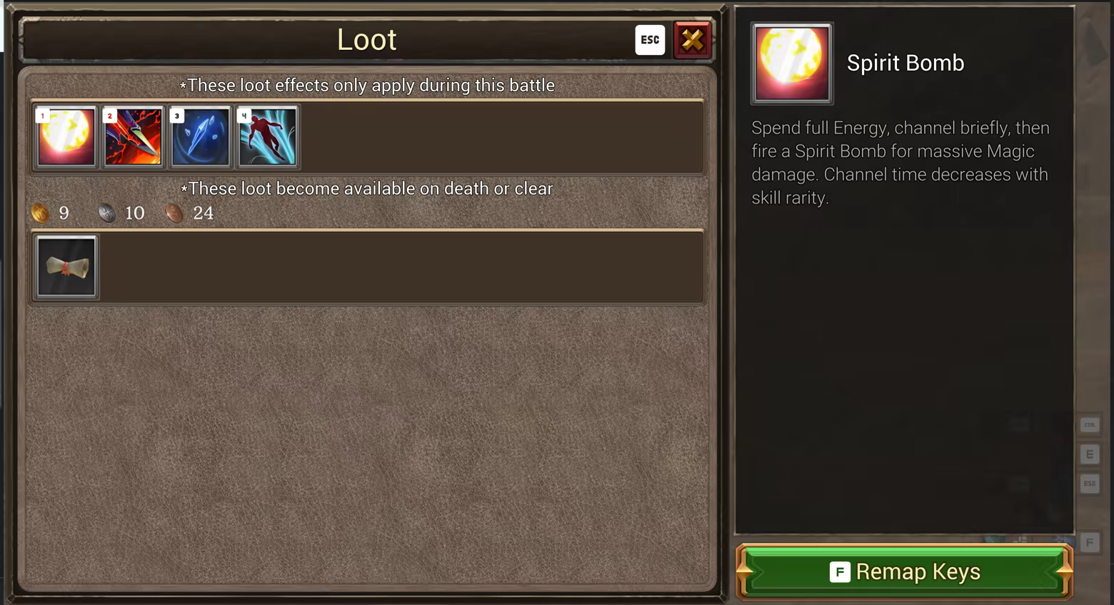
Task: Click the Spirit Bomb title text
Action: (905, 63)
